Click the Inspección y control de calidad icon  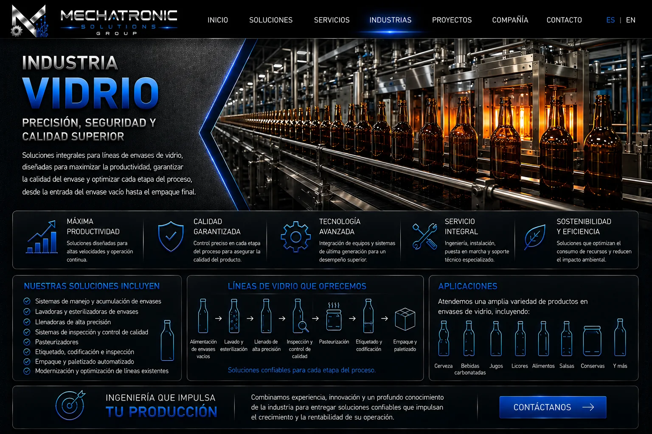[300, 316]
